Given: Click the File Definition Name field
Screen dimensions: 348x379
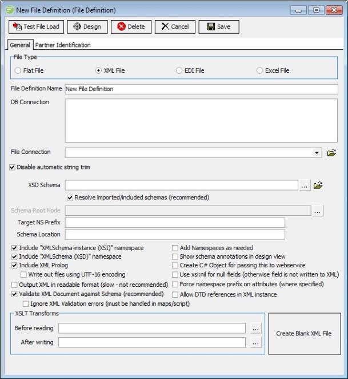Looking at the screenshot, I should pos(201,89).
